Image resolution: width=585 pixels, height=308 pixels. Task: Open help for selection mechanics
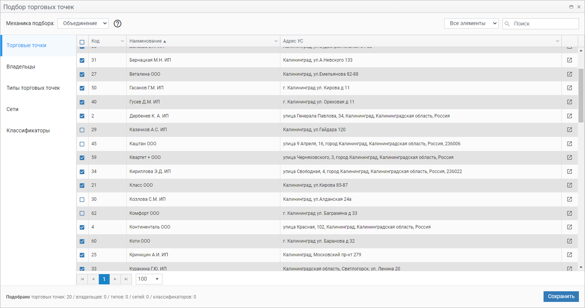118,24
